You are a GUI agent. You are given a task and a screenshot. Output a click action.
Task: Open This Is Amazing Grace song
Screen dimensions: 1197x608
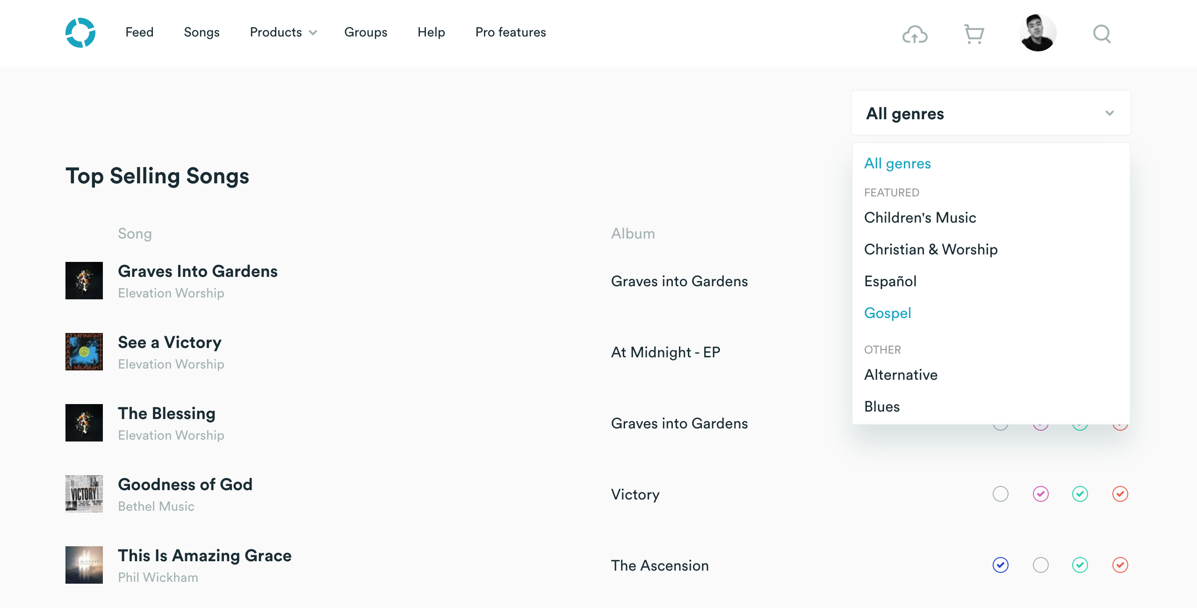205,556
